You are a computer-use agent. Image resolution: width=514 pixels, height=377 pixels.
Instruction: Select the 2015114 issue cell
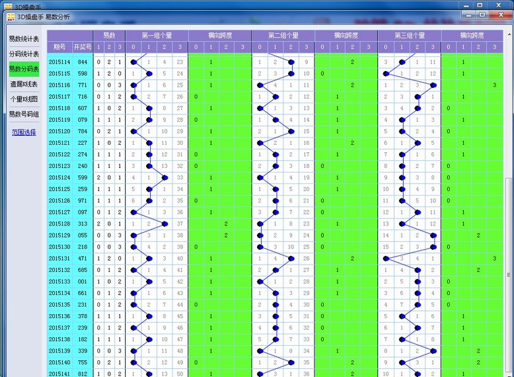(x=59, y=62)
